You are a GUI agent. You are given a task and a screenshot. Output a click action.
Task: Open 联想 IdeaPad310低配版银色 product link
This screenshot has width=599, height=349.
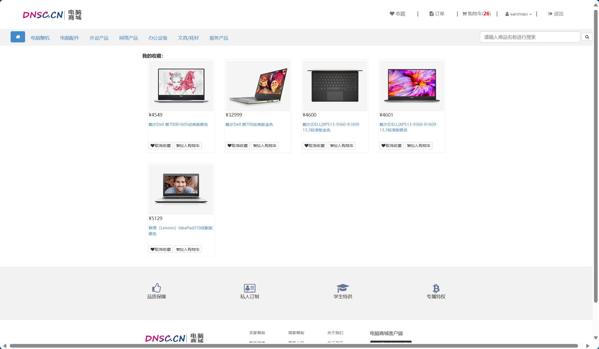point(181,231)
